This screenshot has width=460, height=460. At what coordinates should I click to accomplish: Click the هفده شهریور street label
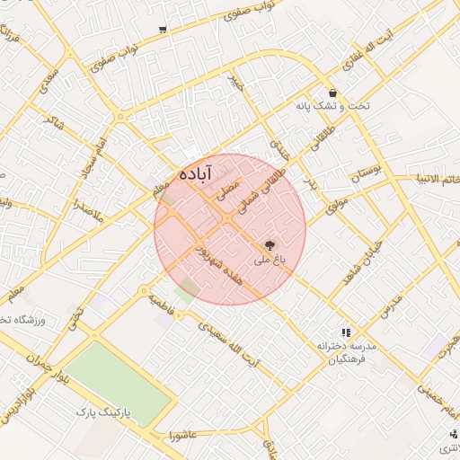219,265
